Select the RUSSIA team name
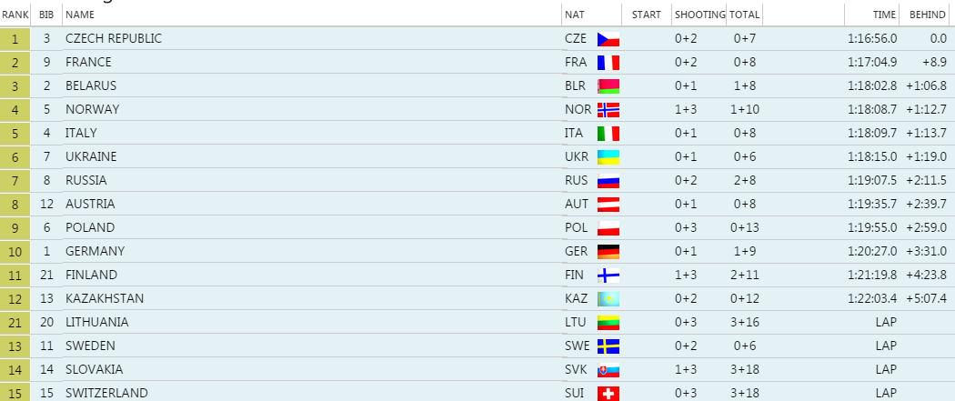 [86, 180]
